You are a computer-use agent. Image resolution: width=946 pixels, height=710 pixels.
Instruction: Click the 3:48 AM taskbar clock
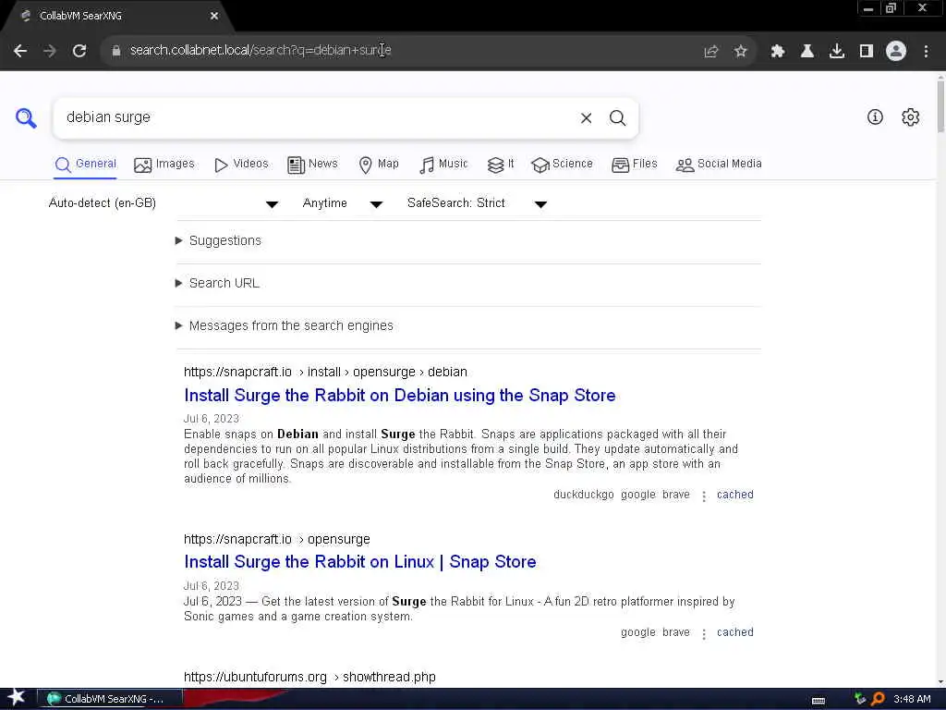(x=912, y=699)
